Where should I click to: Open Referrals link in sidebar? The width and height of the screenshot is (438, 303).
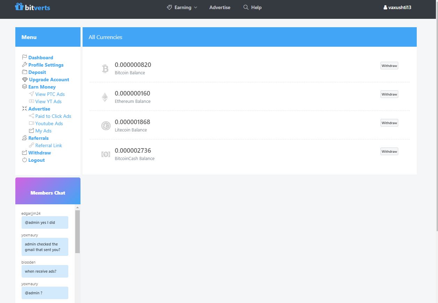click(x=39, y=138)
